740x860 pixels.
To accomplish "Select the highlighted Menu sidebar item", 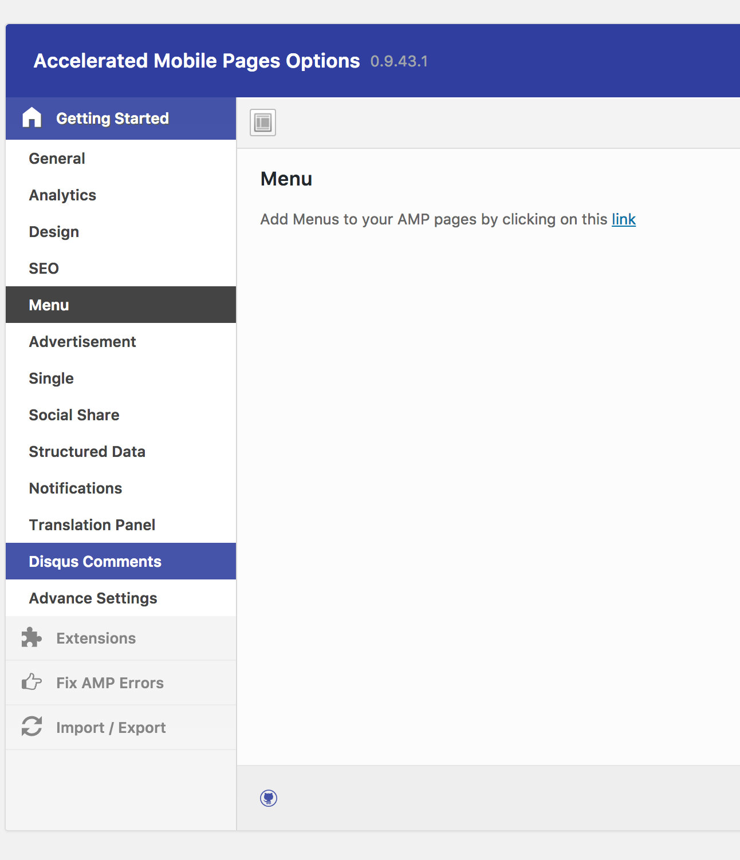I will tap(49, 305).
